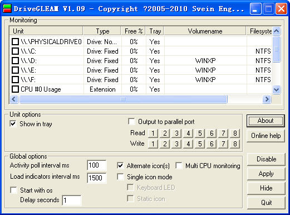The image size is (290, 215).
Task: Sort by the Unit column header
Action: [x=46, y=31]
